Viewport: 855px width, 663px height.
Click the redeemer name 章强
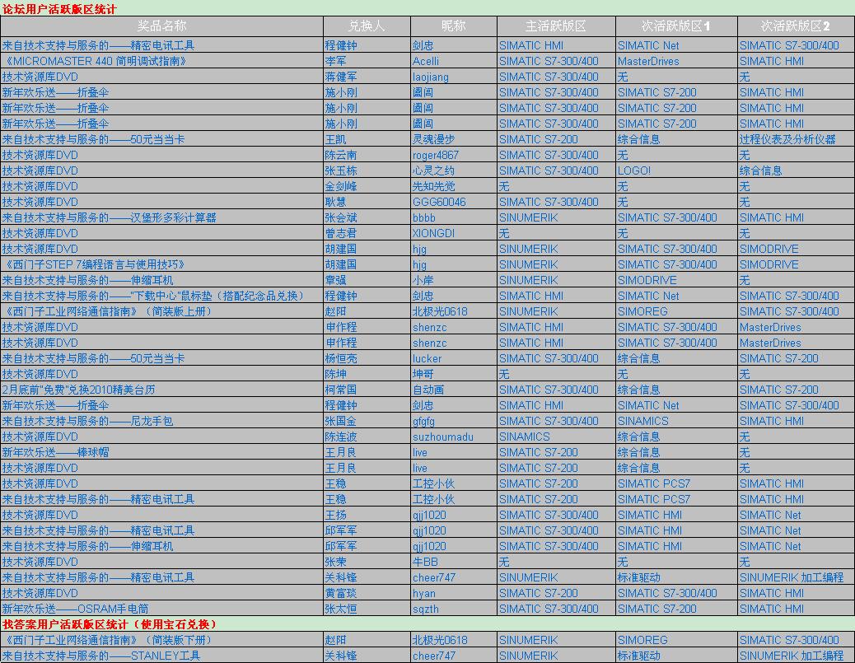tap(335, 280)
